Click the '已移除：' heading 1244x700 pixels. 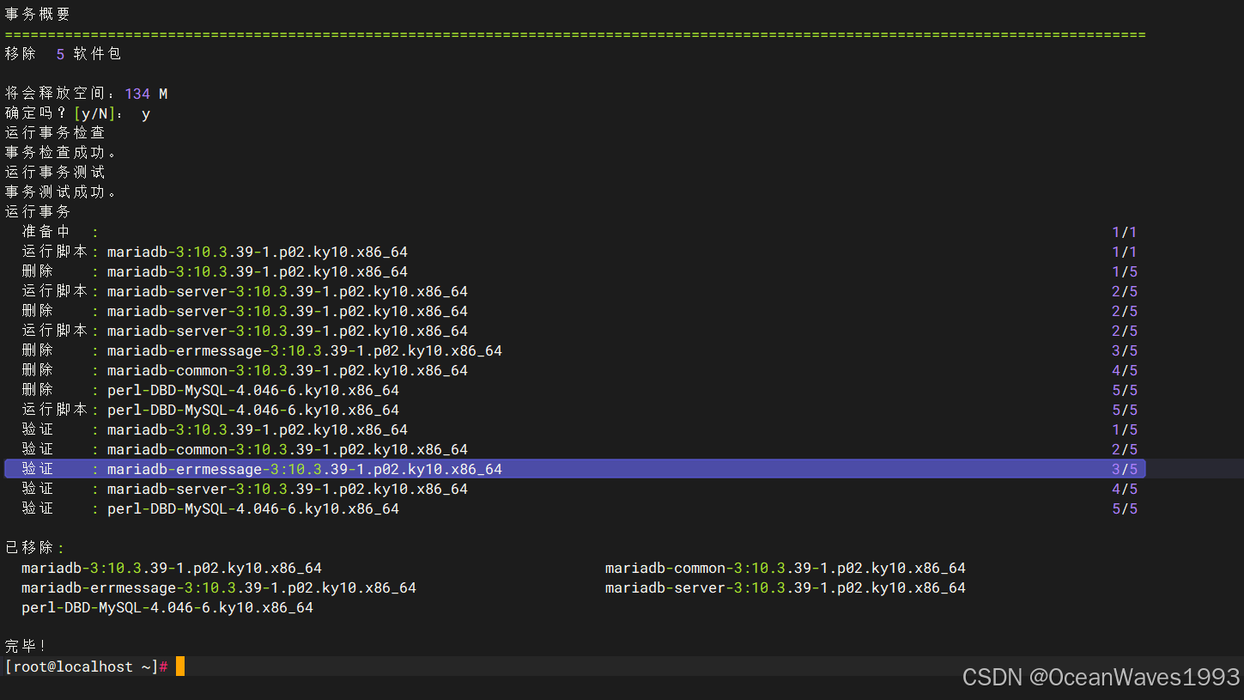click(35, 548)
